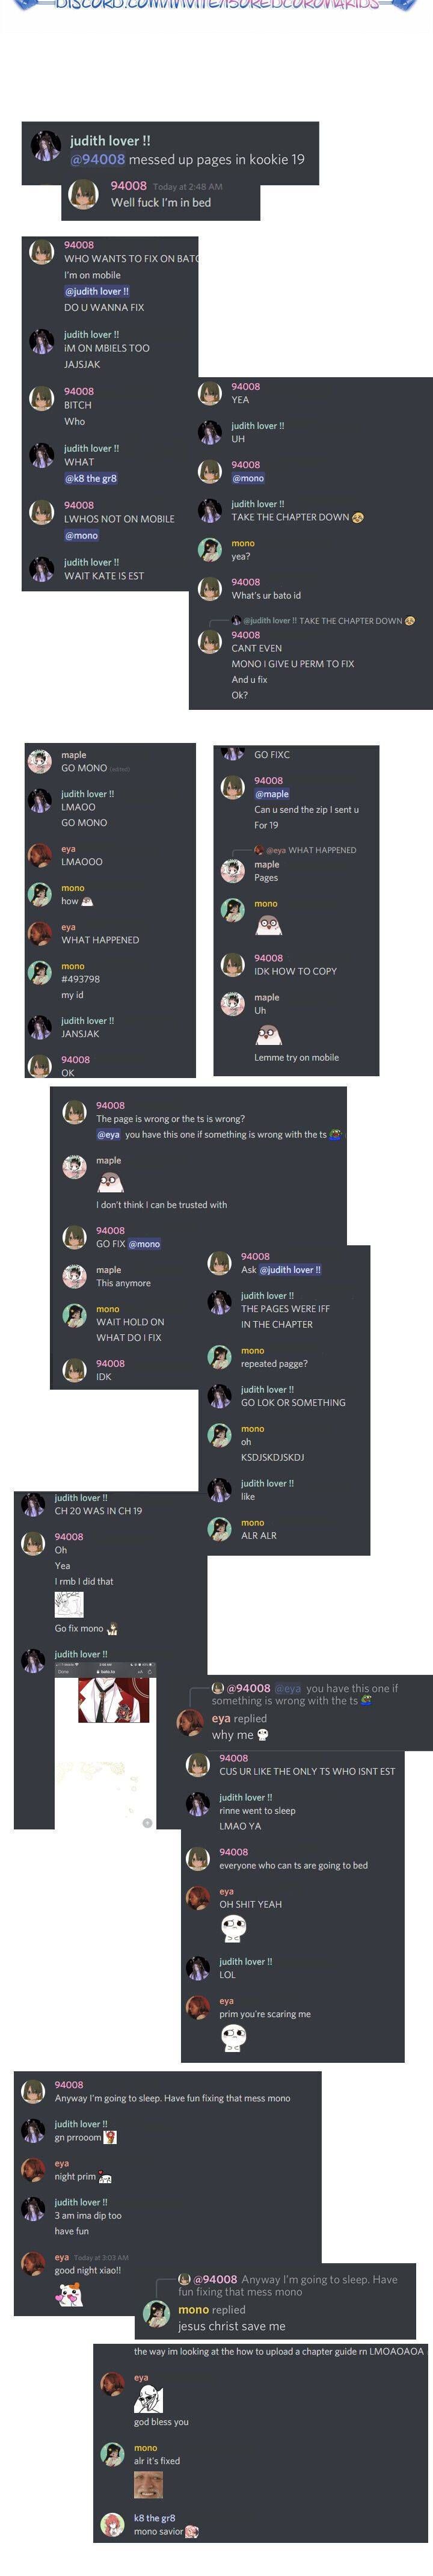Screen dimensions: 433x2576
Task: Click the @94008 mention in top banner
Action: (x=97, y=159)
